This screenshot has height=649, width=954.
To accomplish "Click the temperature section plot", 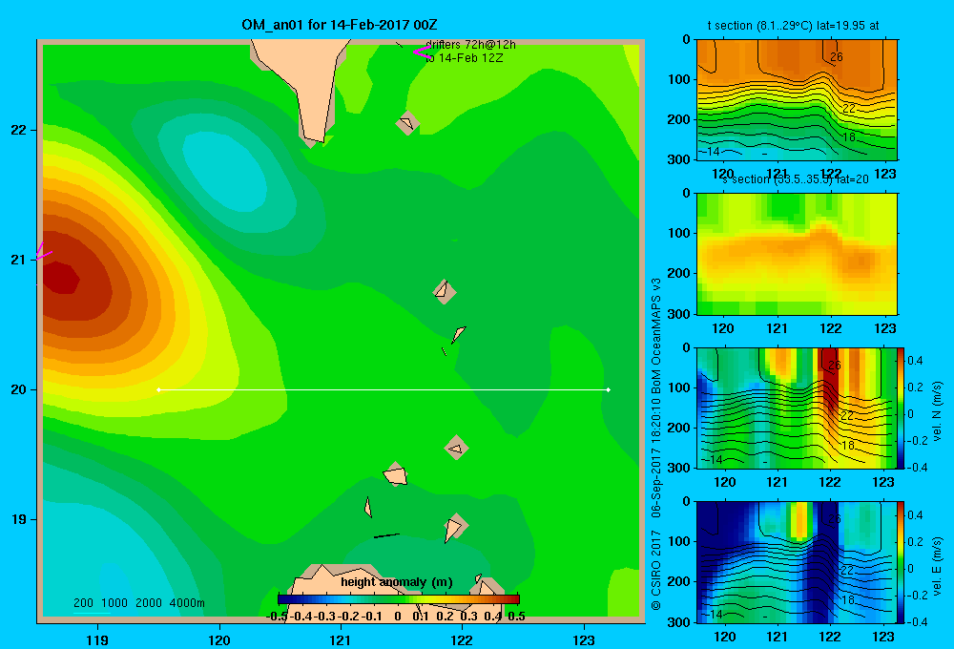I will [797, 100].
